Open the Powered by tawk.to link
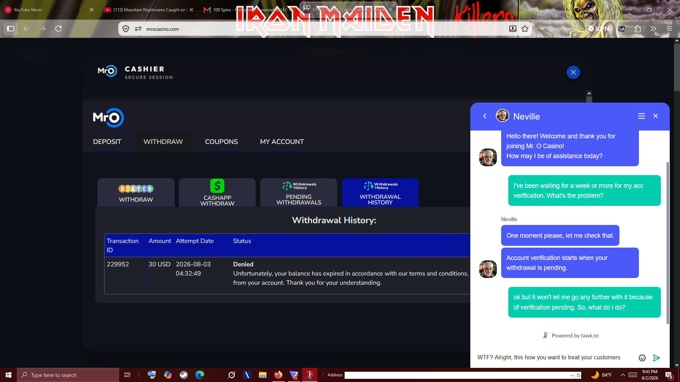The width and height of the screenshot is (680, 382). pos(571,336)
